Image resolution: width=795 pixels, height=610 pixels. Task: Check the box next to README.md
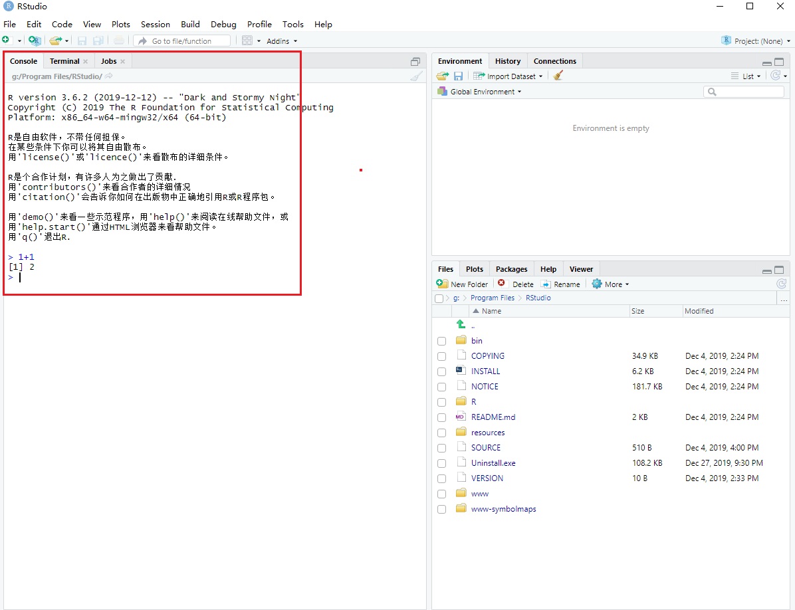(x=441, y=418)
